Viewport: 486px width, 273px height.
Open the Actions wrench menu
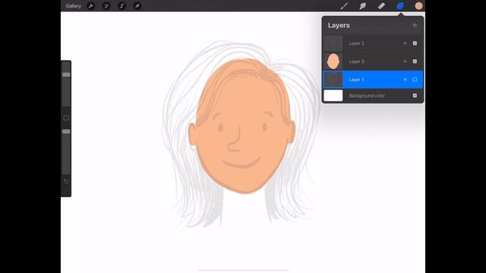91,6
